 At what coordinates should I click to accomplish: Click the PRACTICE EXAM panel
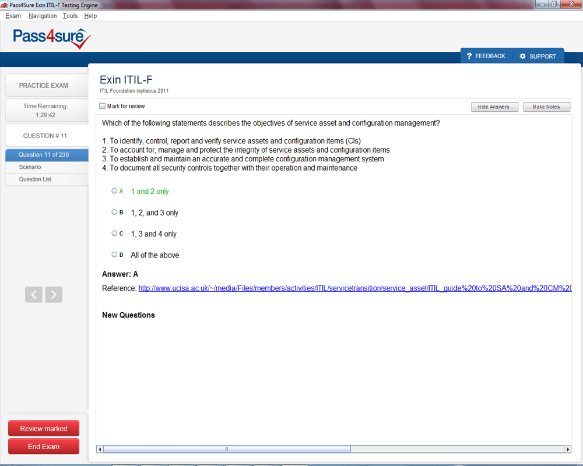pos(47,86)
